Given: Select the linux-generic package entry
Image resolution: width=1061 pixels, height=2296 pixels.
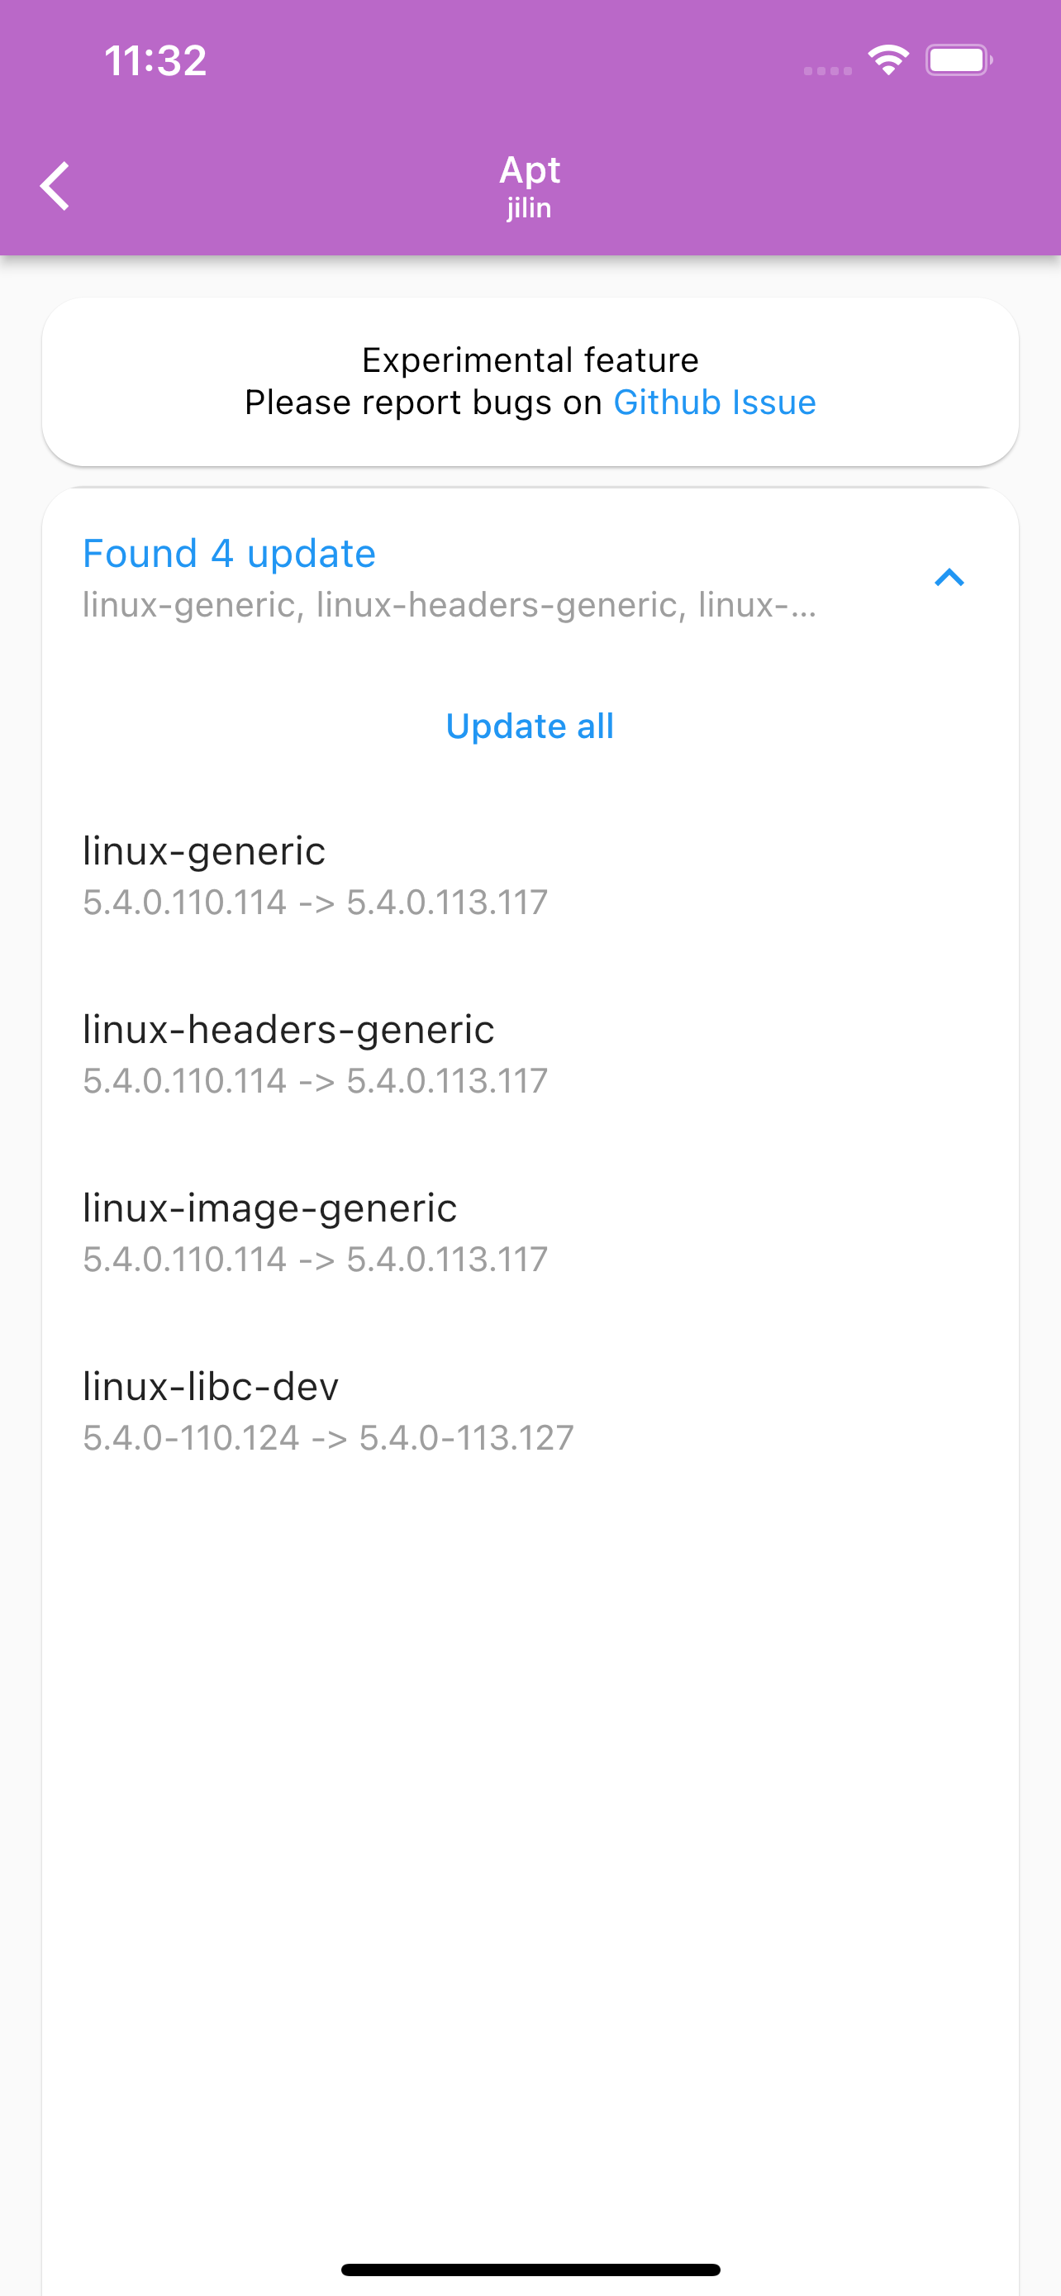Looking at the screenshot, I should click(204, 851).
